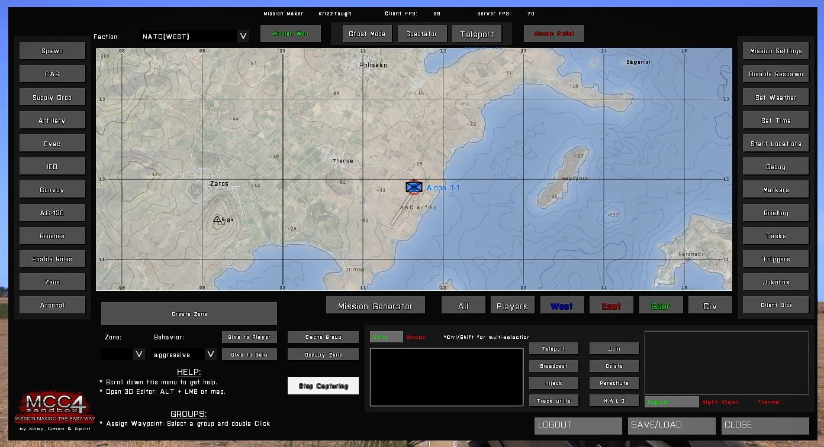Click the Parachute button

pyautogui.click(x=614, y=383)
